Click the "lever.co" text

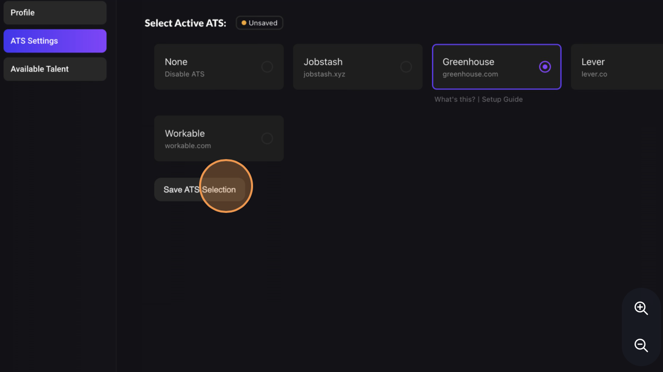coord(594,74)
